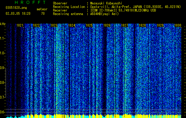Screen dimensions: 186x118
Task: Click the 0.6 kHz axis tick label
Action: pyautogui.click(x=3, y=112)
